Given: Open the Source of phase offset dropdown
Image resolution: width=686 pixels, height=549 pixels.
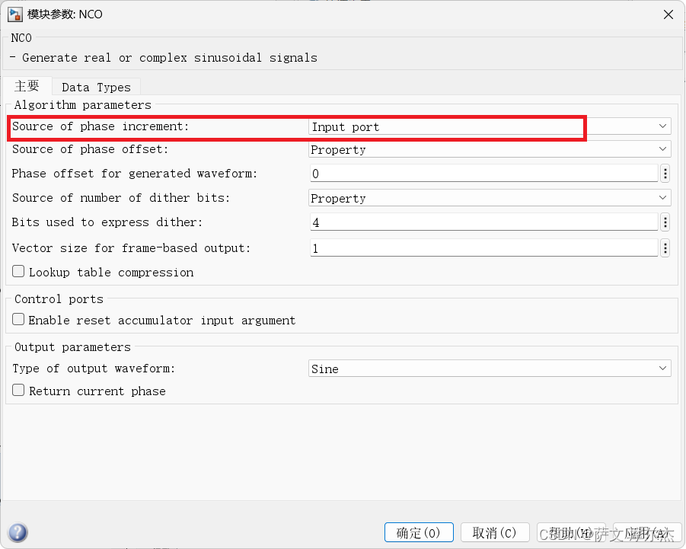Looking at the screenshot, I should pos(662,149).
